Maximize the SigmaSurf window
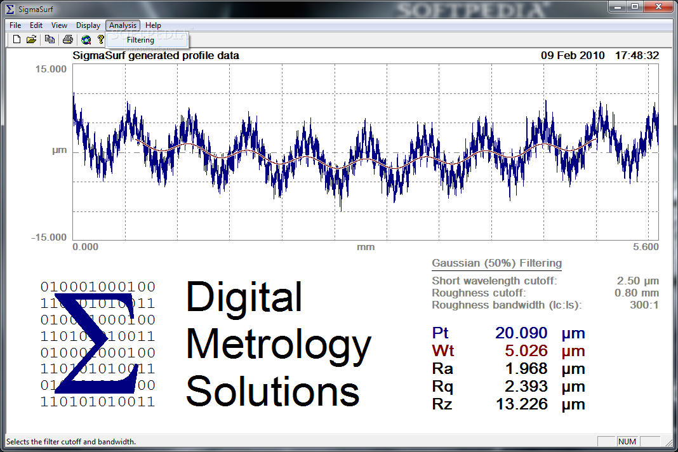 pyautogui.click(x=635, y=6)
